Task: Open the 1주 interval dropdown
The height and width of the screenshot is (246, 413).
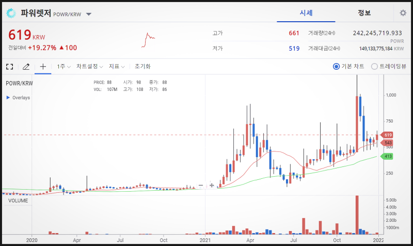Action: [x=63, y=67]
